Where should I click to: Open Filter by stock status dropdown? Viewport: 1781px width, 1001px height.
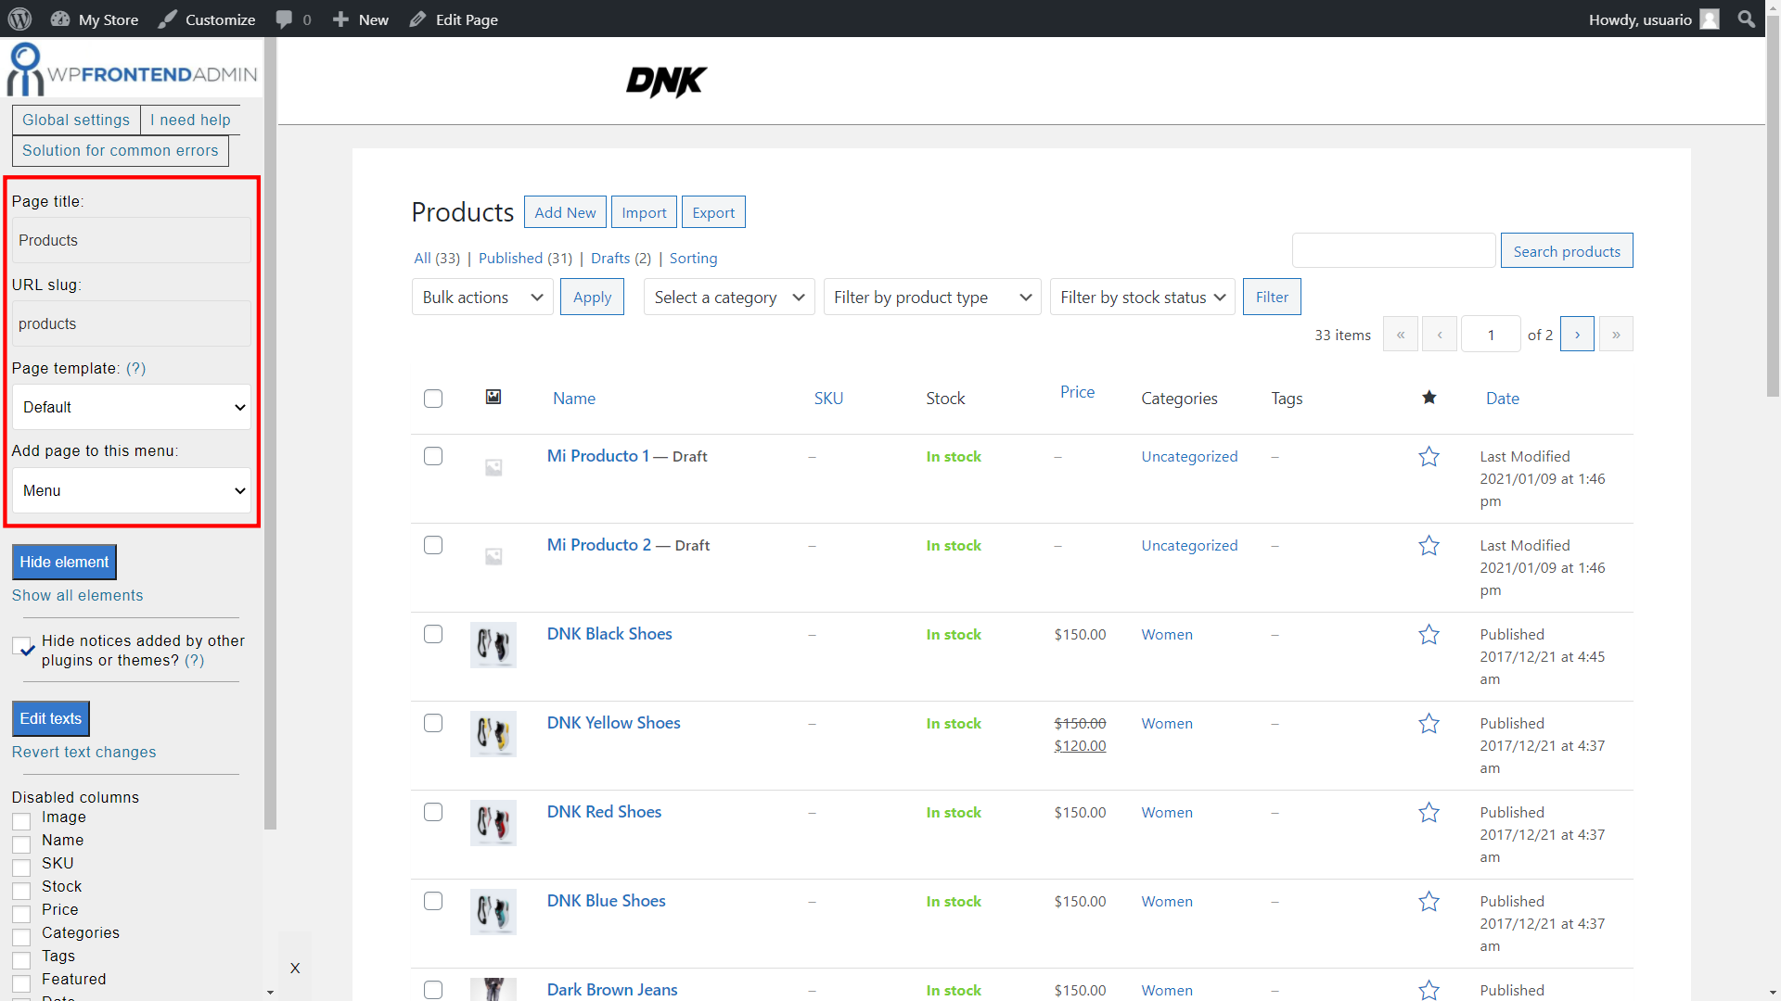1143,297
